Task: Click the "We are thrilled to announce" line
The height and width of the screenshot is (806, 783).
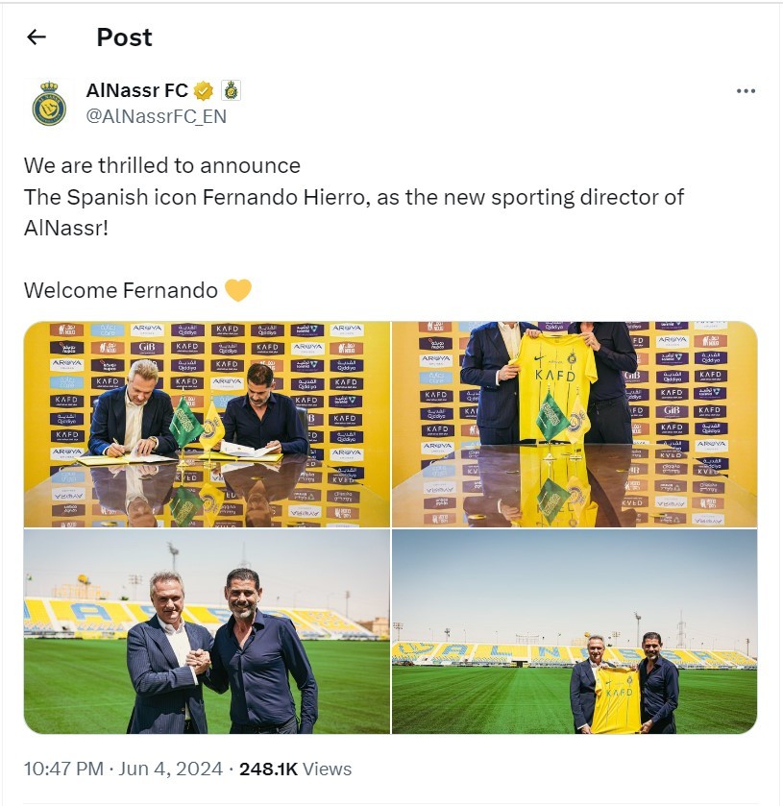Action: 161,165
